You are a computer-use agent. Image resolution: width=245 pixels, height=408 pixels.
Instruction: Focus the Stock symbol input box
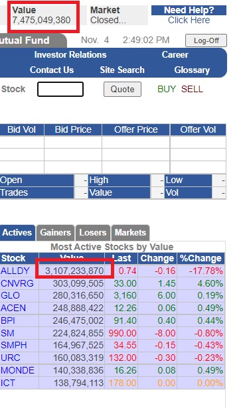60,90
